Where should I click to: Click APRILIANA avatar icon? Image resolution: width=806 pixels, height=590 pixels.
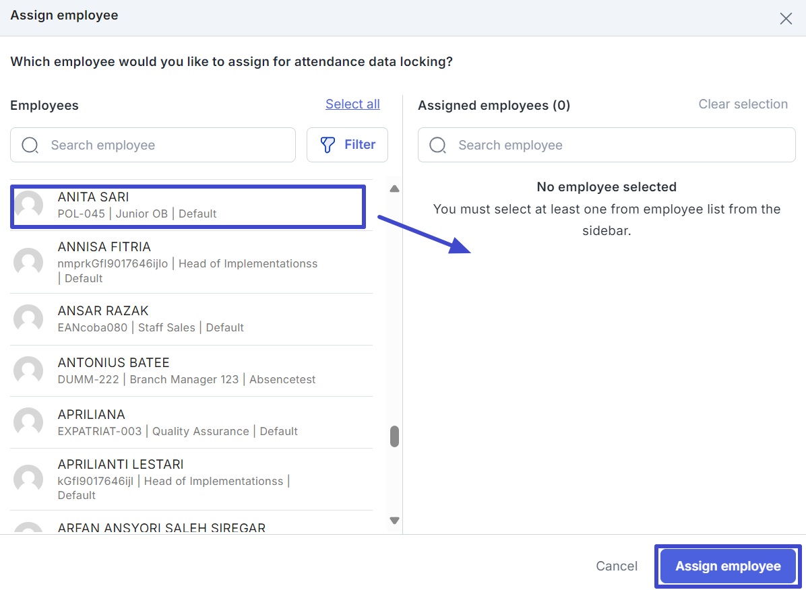28,422
